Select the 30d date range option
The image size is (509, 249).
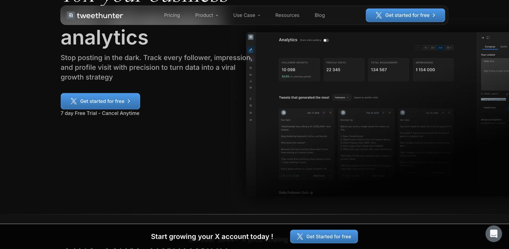click(433, 48)
